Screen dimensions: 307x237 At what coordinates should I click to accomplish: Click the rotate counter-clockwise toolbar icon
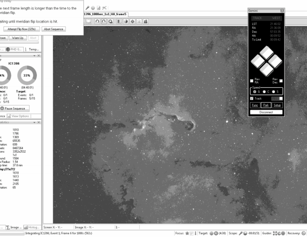[98, 22]
